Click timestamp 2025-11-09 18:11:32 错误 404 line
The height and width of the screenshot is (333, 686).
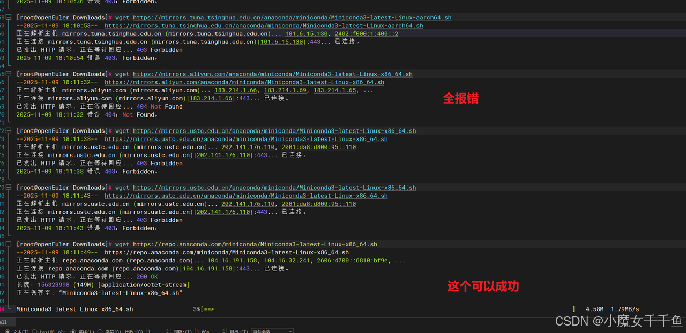coord(87,114)
